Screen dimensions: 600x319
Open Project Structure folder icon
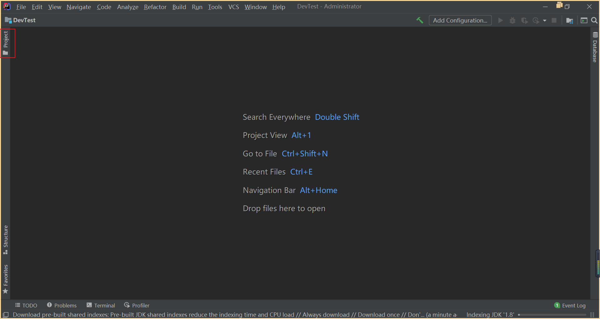(569, 20)
